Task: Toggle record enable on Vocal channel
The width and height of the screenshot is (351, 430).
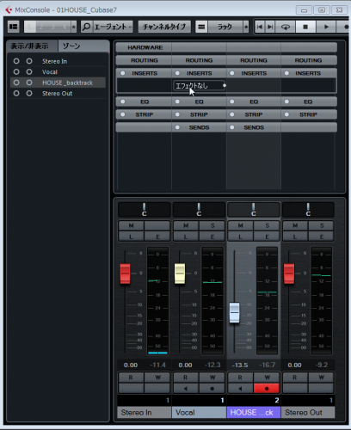Action: (212, 389)
